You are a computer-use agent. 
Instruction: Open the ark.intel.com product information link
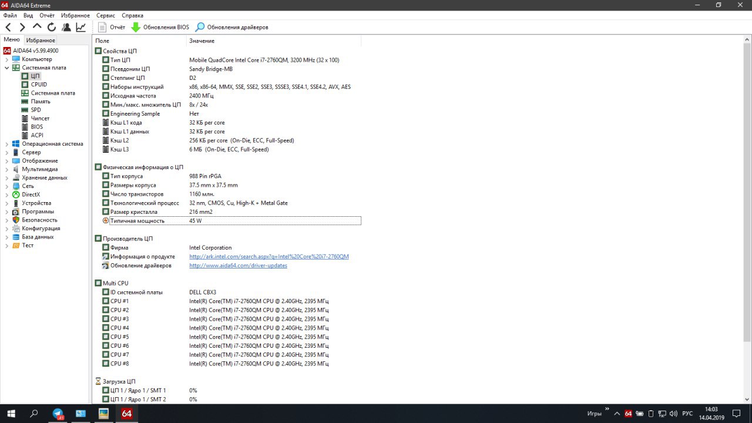tap(269, 257)
